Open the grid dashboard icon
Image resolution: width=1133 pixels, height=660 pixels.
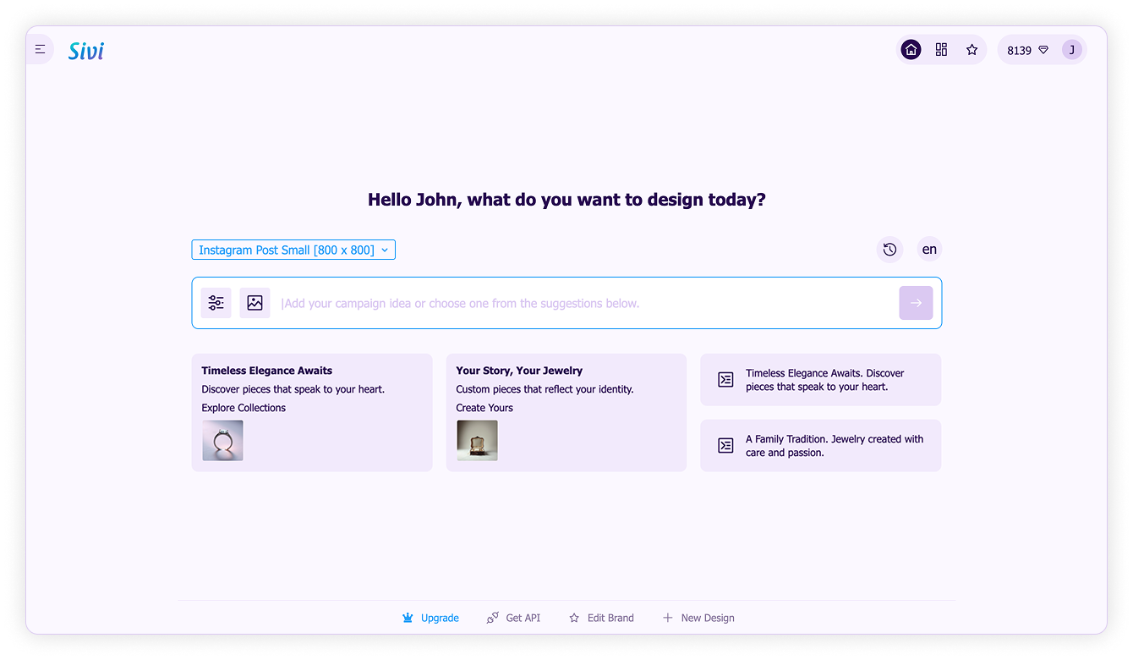tap(941, 50)
